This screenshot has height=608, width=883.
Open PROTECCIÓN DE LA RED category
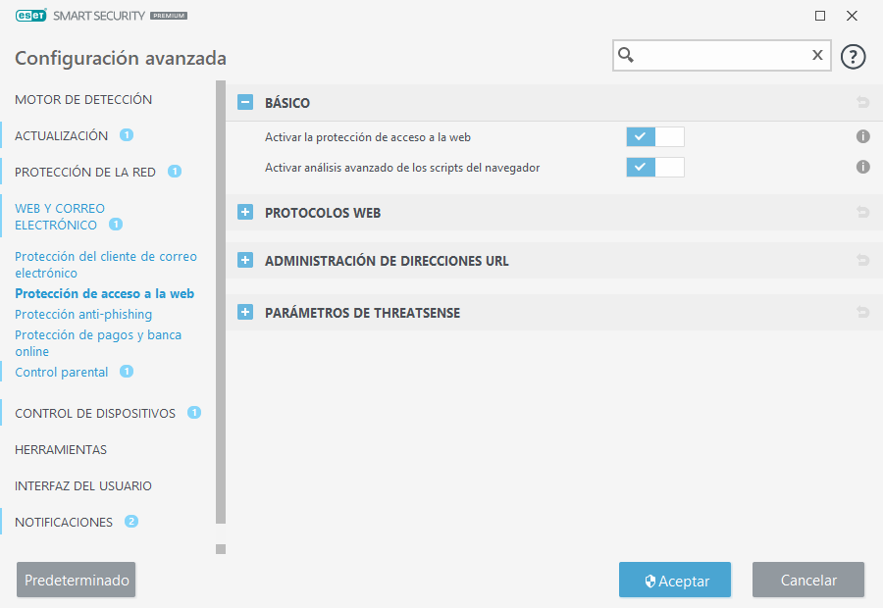coord(85,173)
